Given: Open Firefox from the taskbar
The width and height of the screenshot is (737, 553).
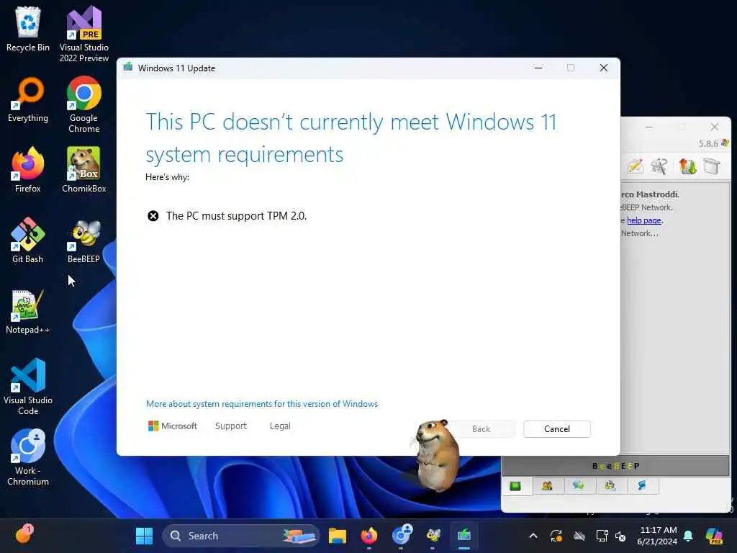Looking at the screenshot, I should pos(369,536).
